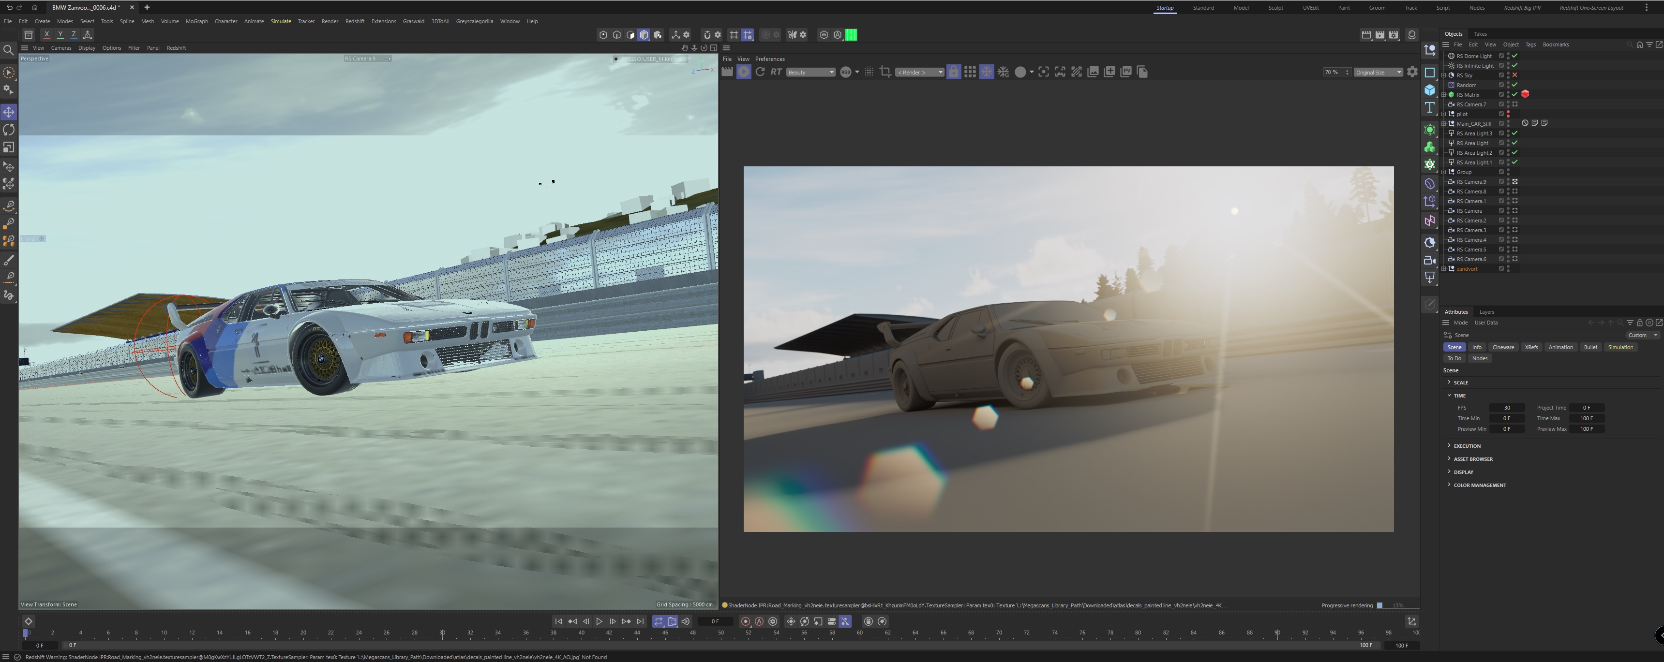1664x662 pixels.
Task: Activate the render region crop tool
Action: pos(885,72)
